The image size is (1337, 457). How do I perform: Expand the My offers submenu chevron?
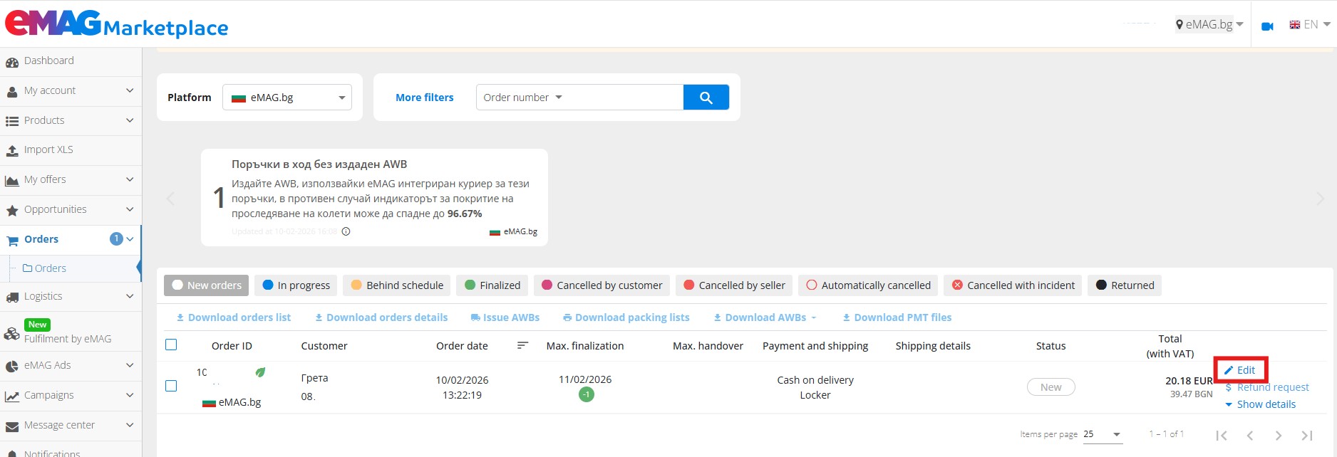click(130, 179)
